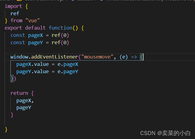Click ref on the import's second line
Image resolution: width=195 pixels, height=139 pixels.
point(15,13)
